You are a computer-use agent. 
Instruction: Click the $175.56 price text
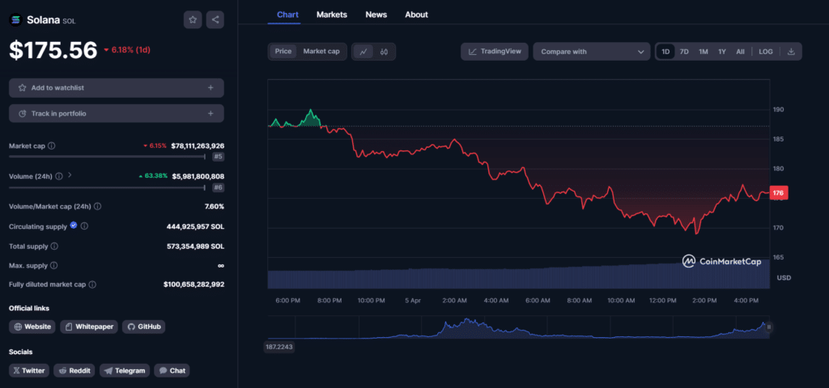(x=53, y=50)
